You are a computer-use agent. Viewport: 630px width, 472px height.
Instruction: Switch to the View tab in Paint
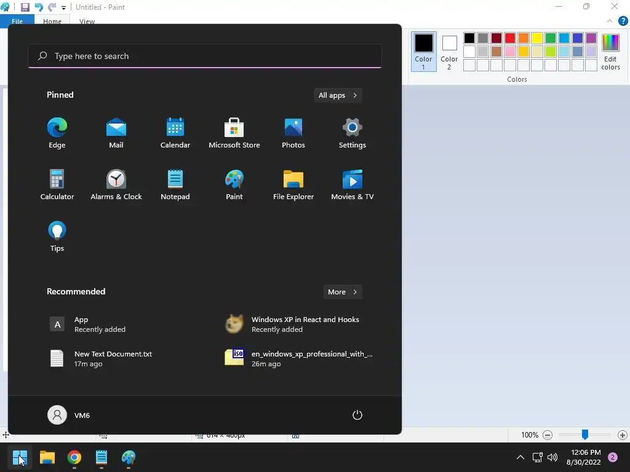click(87, 22)
